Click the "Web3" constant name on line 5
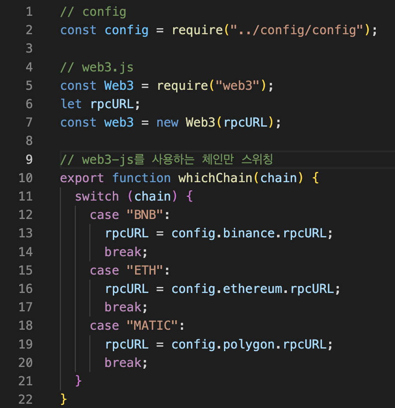Screen dimensions: 395x408 (x=119, y=86)
